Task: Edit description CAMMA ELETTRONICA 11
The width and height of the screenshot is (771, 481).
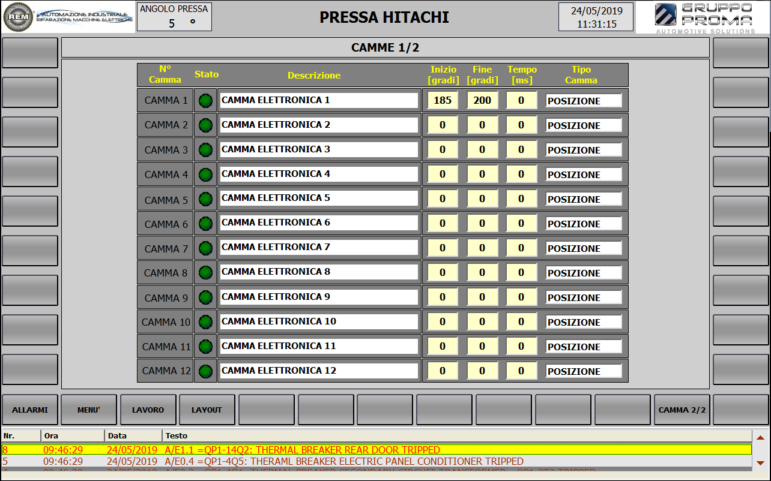Action: click(319, 346)
